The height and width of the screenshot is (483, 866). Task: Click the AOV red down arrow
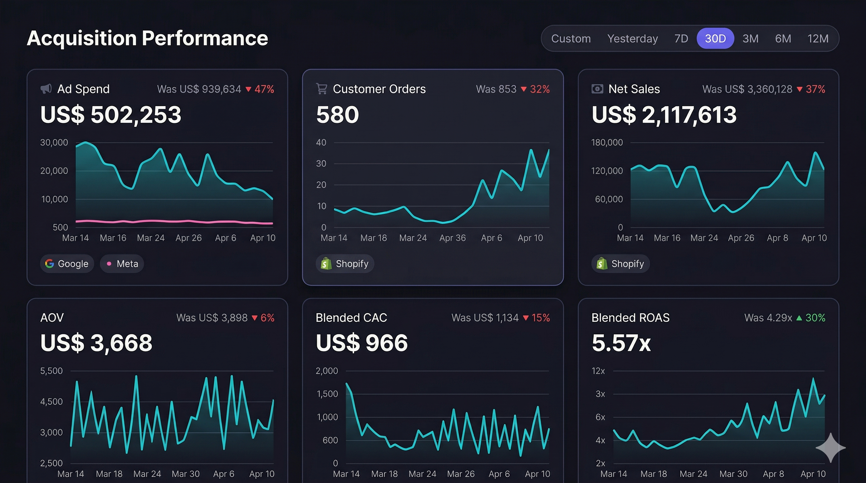(x=255, y=318)
